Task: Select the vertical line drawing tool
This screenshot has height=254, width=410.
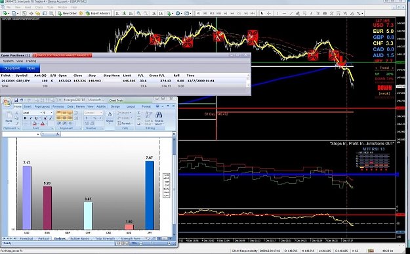Action: click(x=277, y=13)
